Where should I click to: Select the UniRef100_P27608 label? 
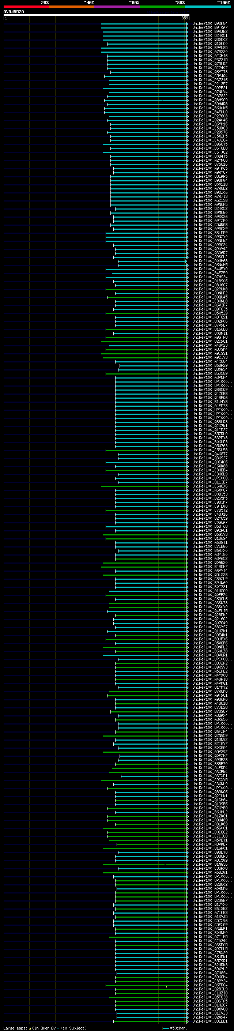pyautogui.click(x=210, y=116)
